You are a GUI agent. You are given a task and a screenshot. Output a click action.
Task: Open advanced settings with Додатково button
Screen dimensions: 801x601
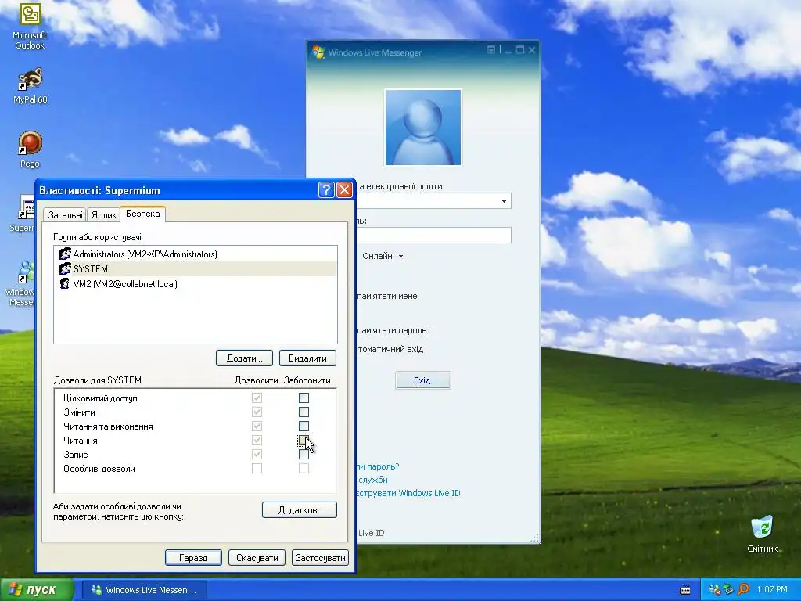pos(300,510)
